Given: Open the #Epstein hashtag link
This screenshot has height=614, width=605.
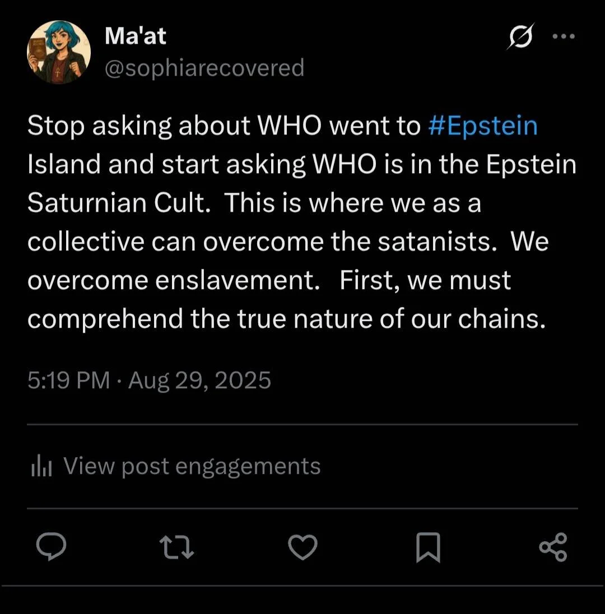Looking at the screenshot, I should pos(482,126).
